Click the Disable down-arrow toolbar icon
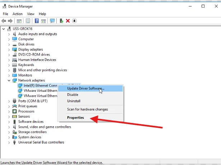 [x=74, y=21]
